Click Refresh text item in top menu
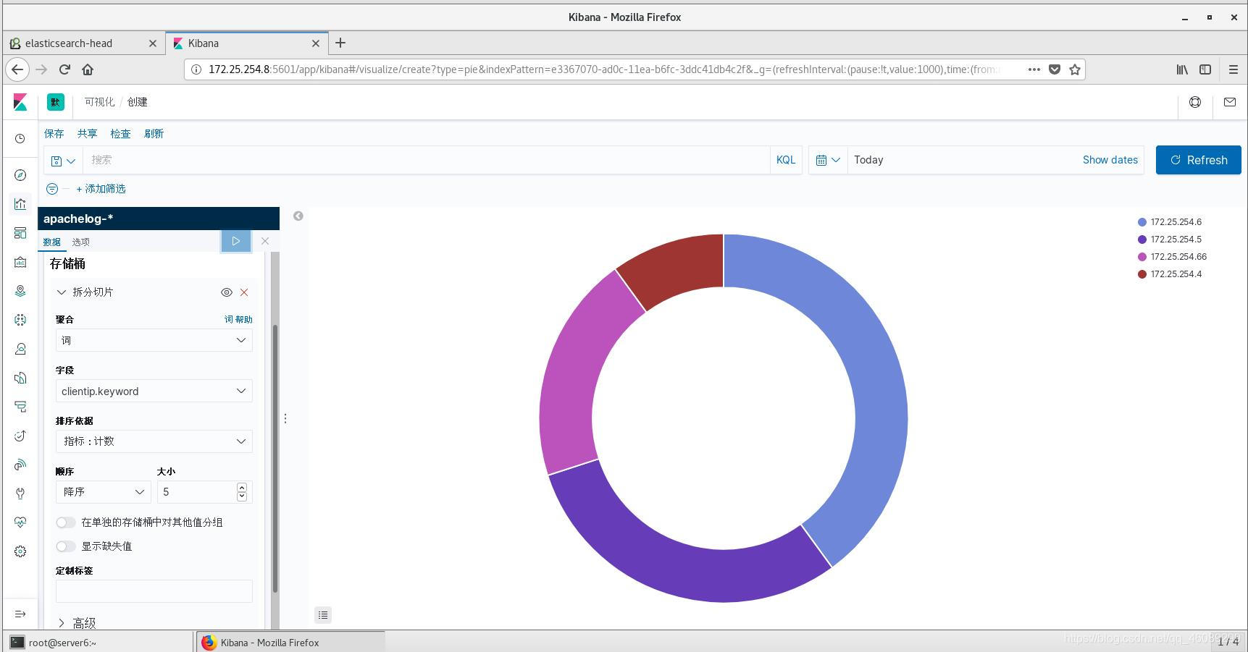Viewport: 1248px width, 652px height. coord(154,134)
